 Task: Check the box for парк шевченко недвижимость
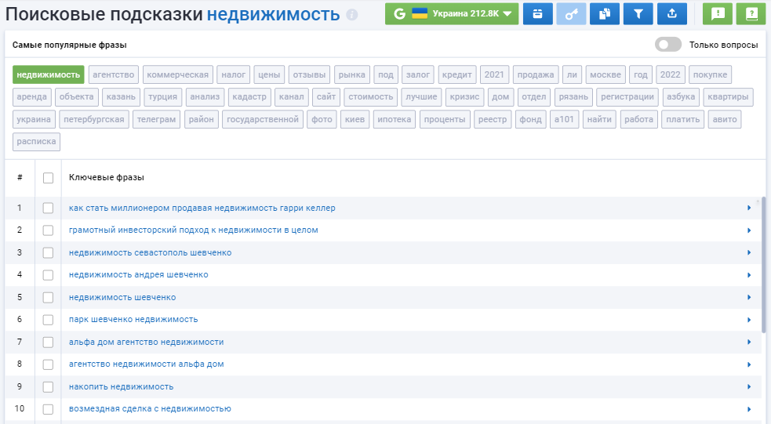[48, 320]
